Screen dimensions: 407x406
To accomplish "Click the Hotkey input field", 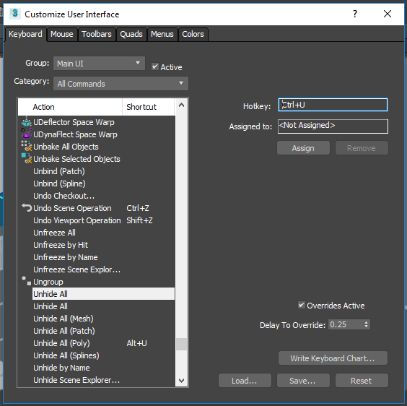I will (333, 105).
